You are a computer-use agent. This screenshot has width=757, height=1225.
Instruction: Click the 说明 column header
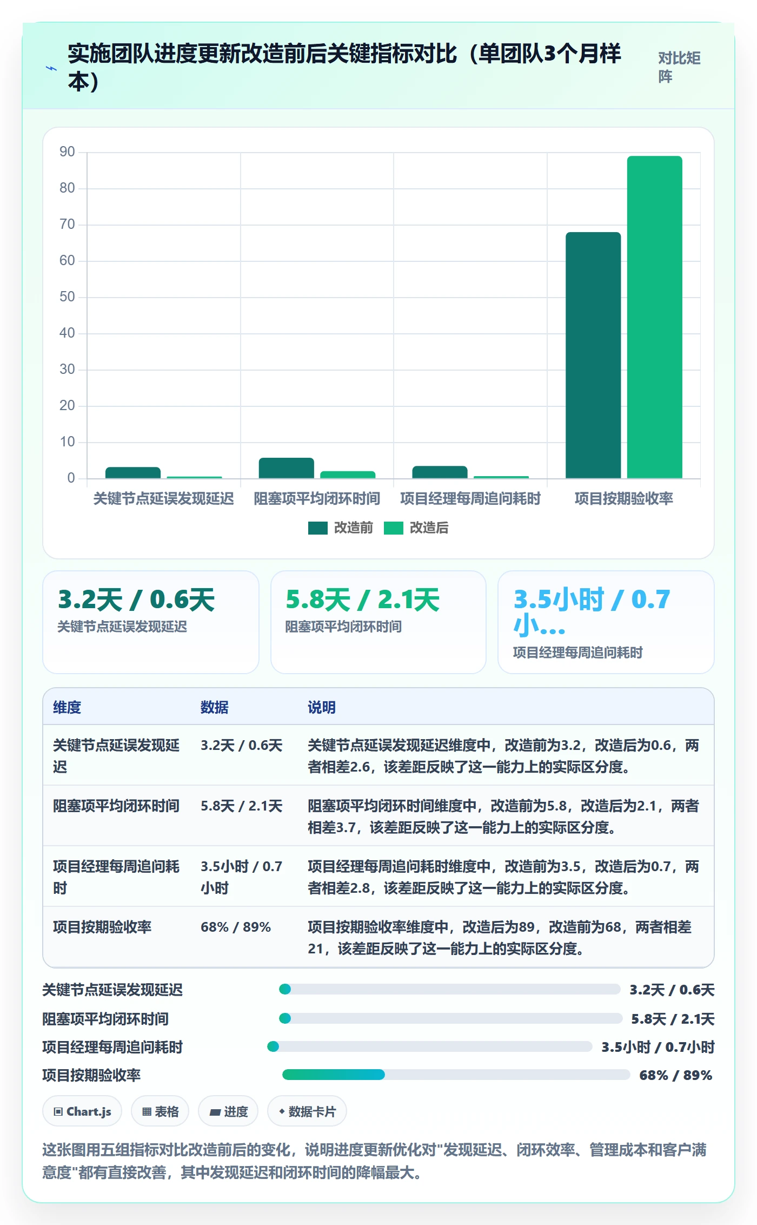click(322, 707)
